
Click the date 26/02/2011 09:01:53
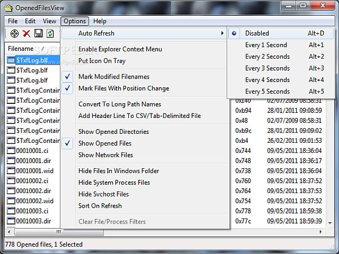tap(294, 141)
